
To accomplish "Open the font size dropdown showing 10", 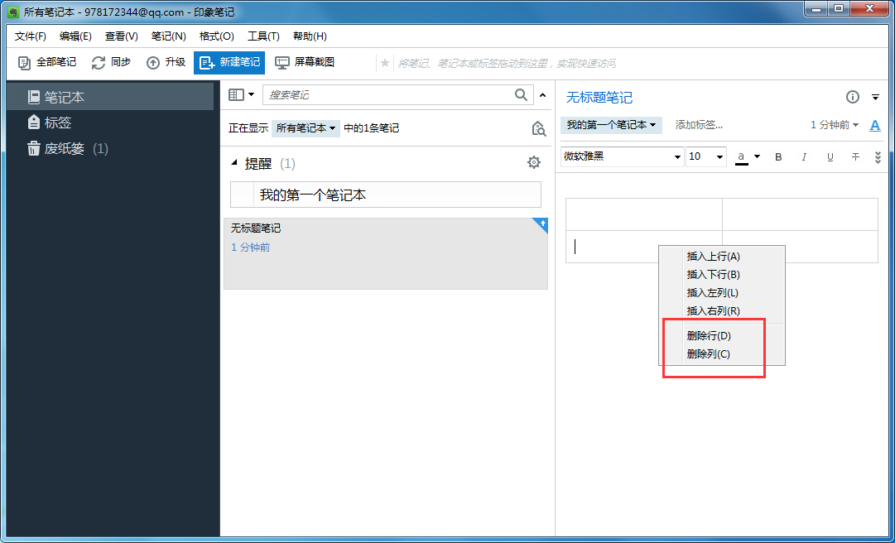I will coord(705,156).
